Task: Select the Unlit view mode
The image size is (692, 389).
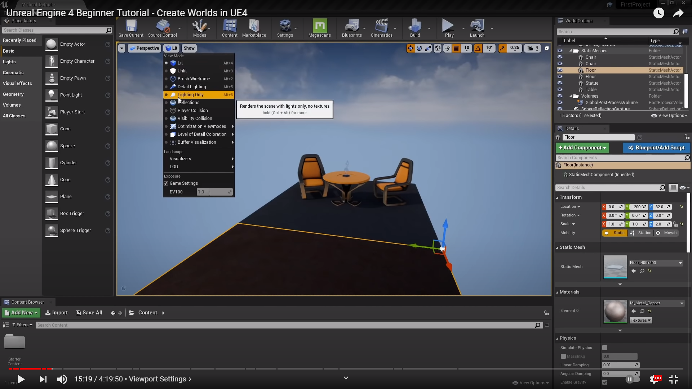Action: (x=182, y=71)
